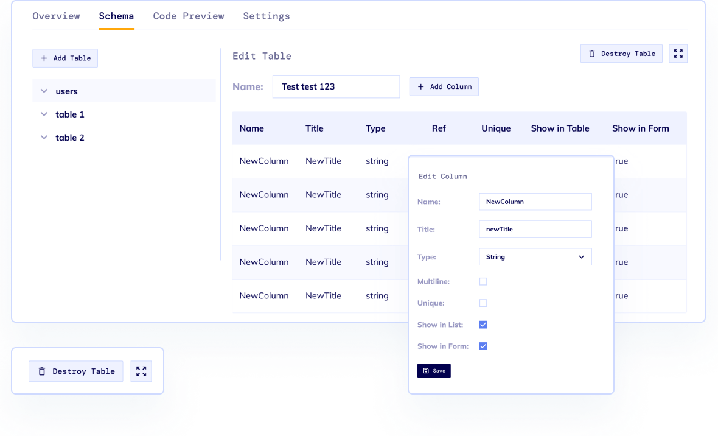718x436 pixels.
Task: Expand the users table chevron
Action: coord(44,91)
